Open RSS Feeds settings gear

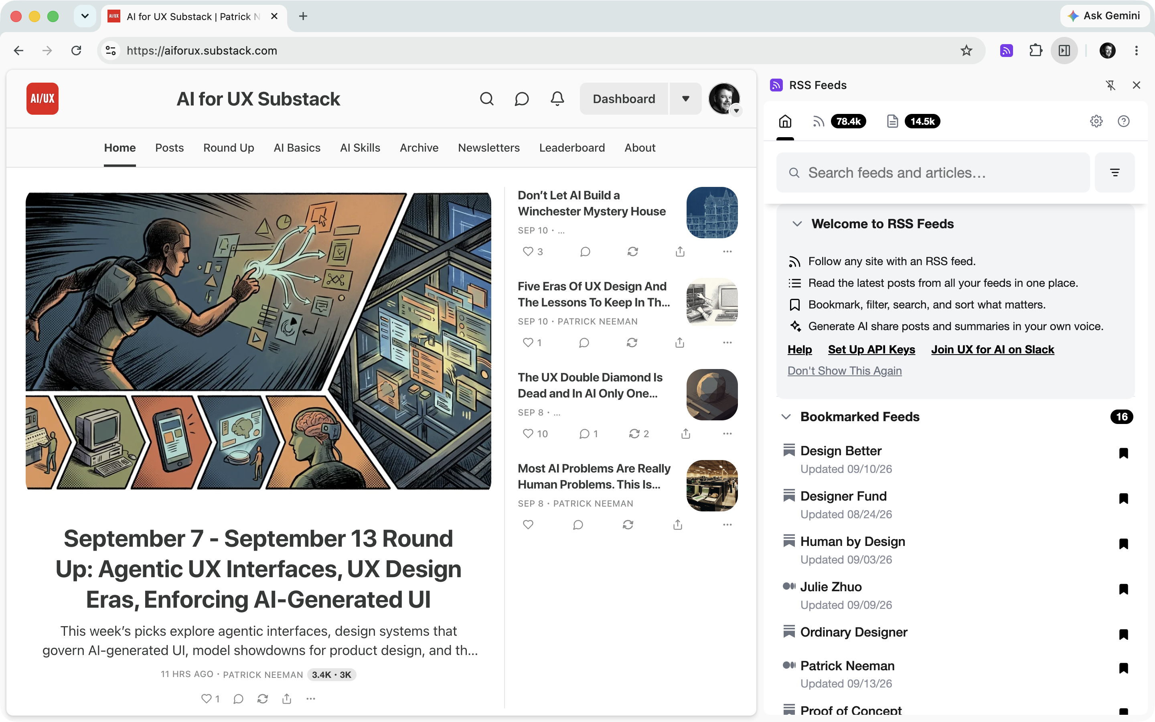click(x=1096, y=121)
